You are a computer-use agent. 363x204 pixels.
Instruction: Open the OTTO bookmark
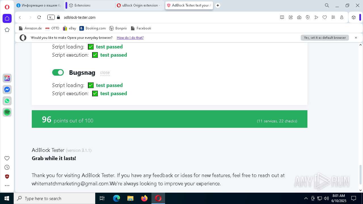click(x=52, y=28)
